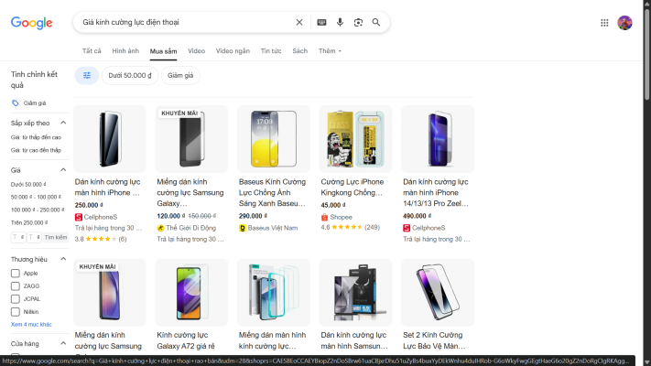
Task: Collapse the Sắp xếp theo section
Action: pyautogui.click(x=63, y=123)
